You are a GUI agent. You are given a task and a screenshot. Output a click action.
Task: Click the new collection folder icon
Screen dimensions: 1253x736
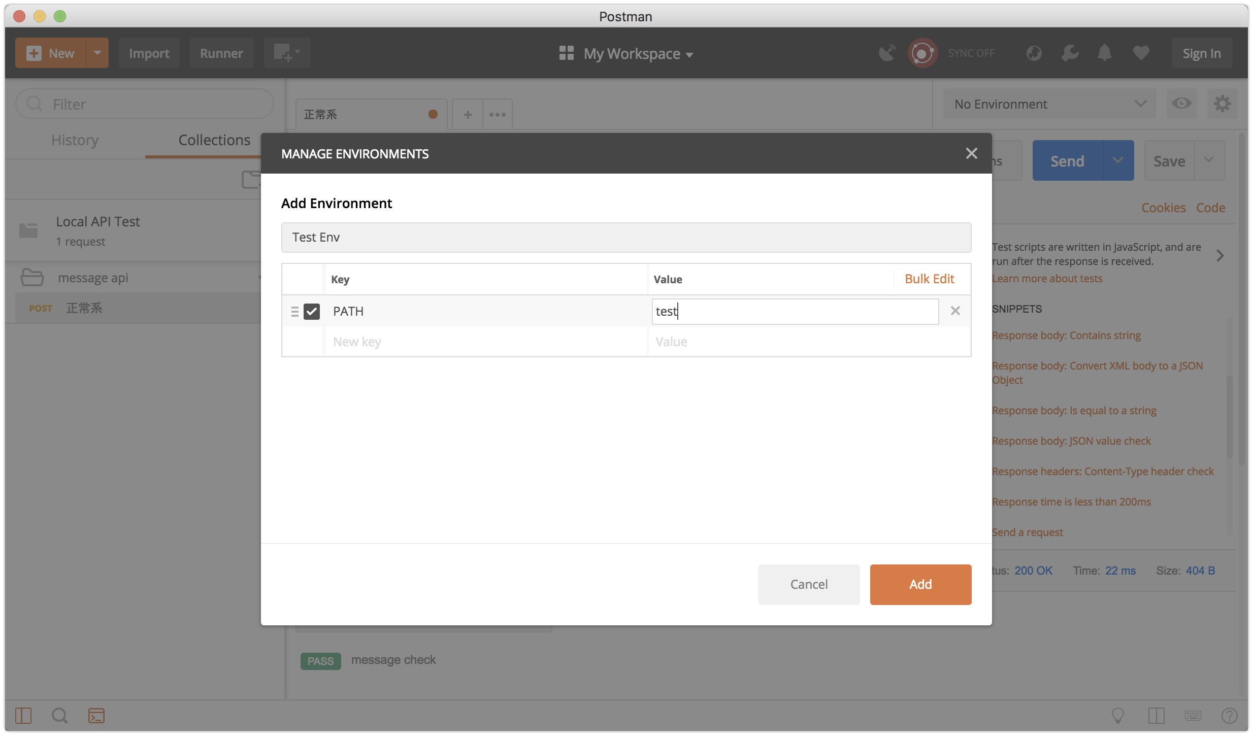[251, 180]
